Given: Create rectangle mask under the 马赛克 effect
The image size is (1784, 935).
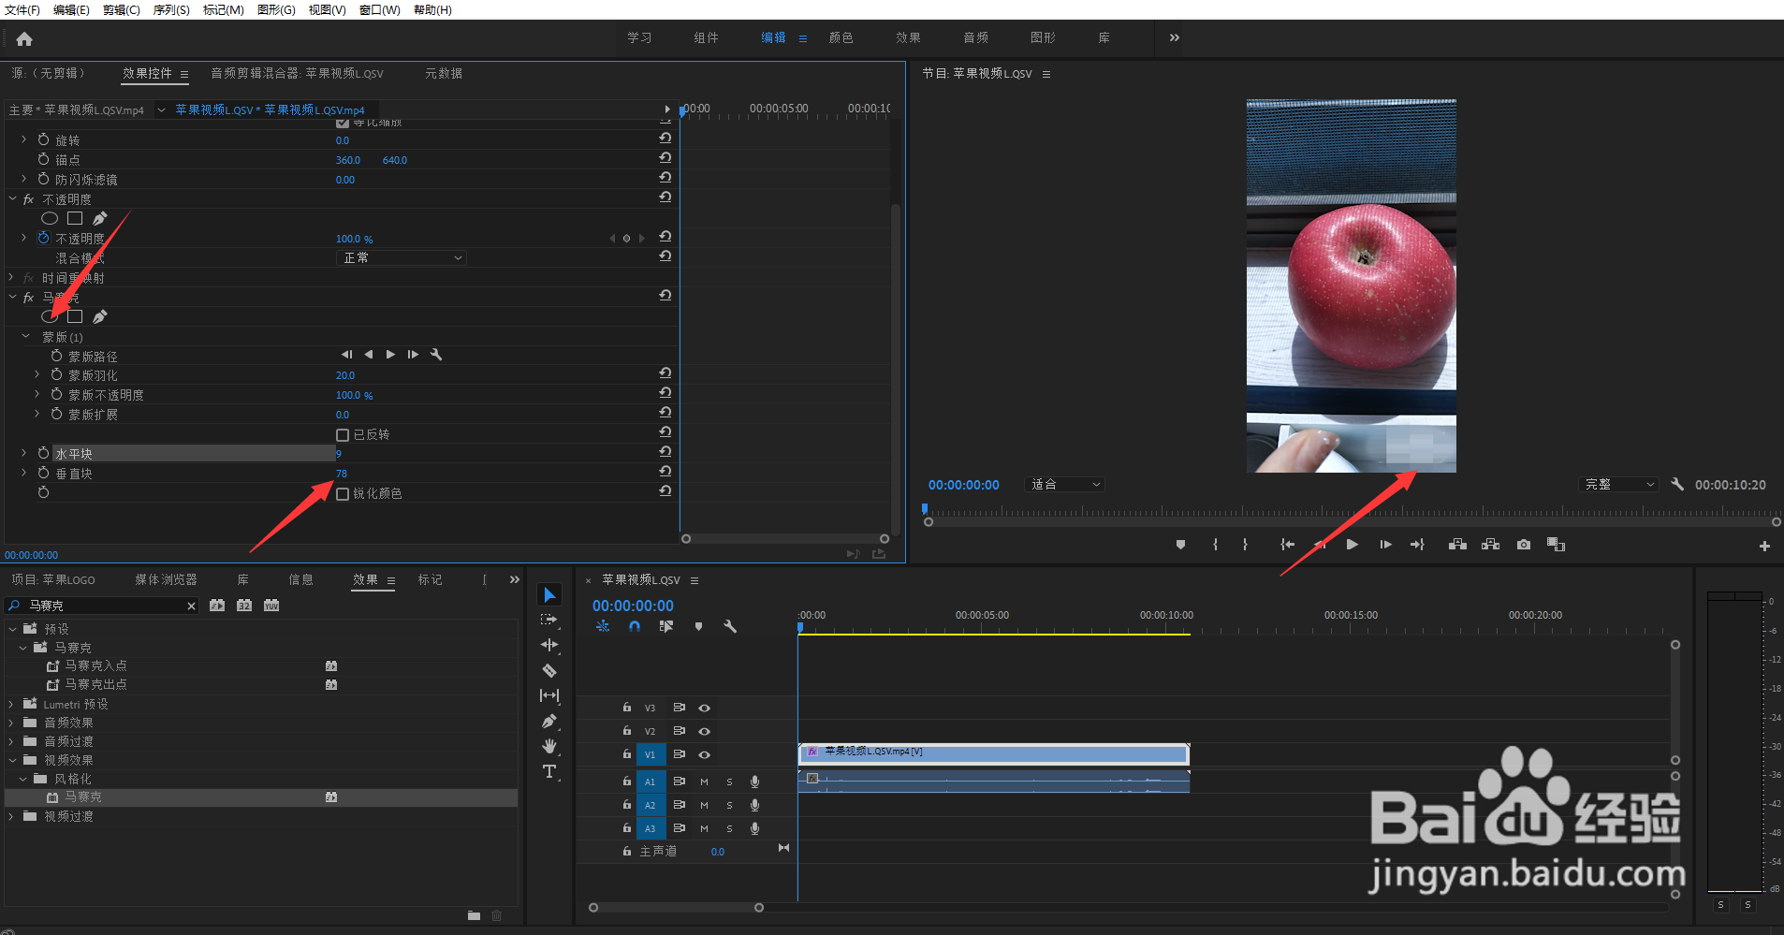Looking at the screenshot, I should coord(75,316).
